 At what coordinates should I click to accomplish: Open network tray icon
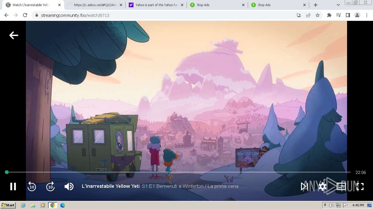point(338,205)
